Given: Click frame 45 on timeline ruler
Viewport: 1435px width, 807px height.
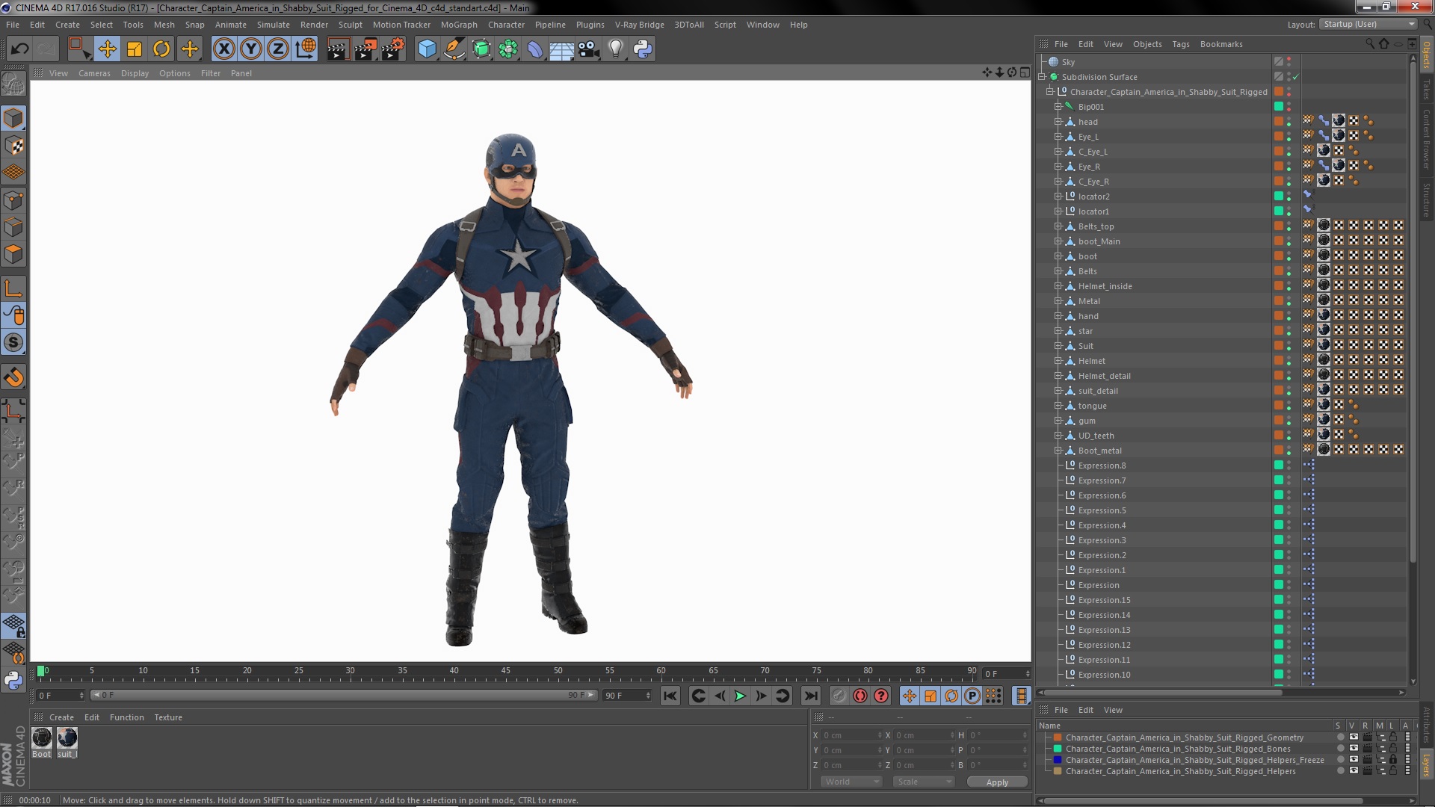Looking at the screenshot, I should click(x=506, y=672).
